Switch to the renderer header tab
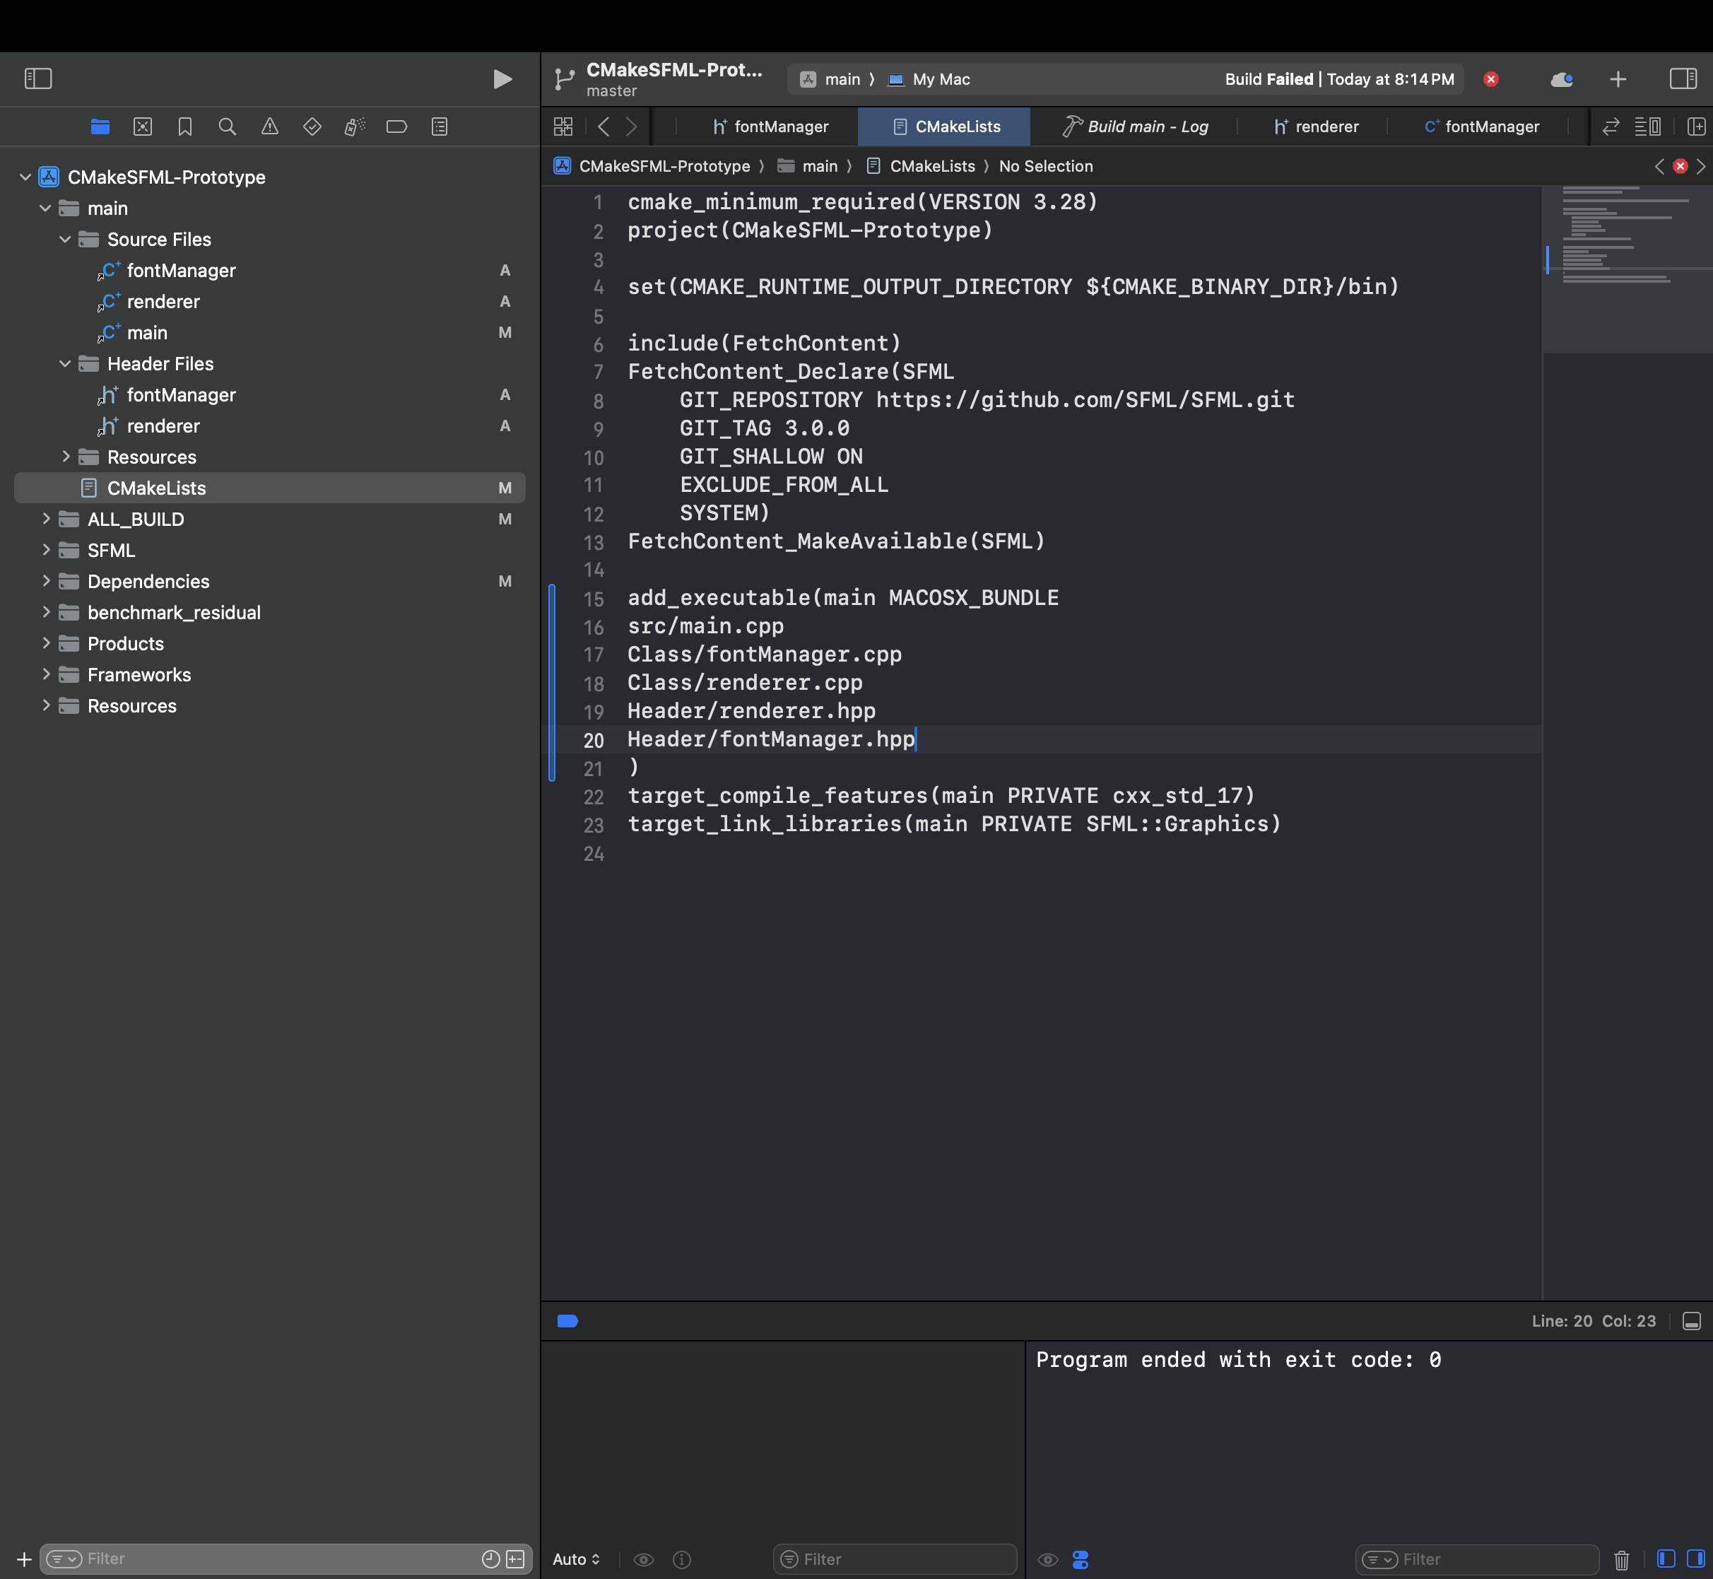Screen dimensions: 1713x1579 click(x=1316, y=127)
